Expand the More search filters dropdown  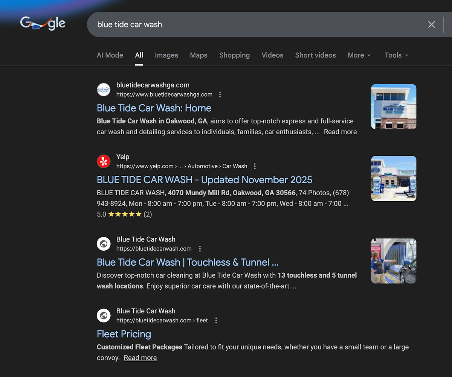click(359, 55)
